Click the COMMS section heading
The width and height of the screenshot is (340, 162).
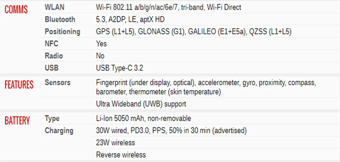tap(16, 9)
